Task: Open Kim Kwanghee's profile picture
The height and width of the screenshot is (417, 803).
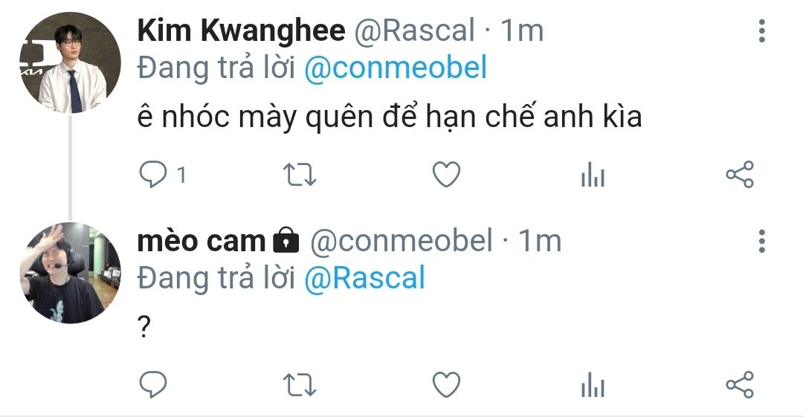Action: click(x=70, y=62)
